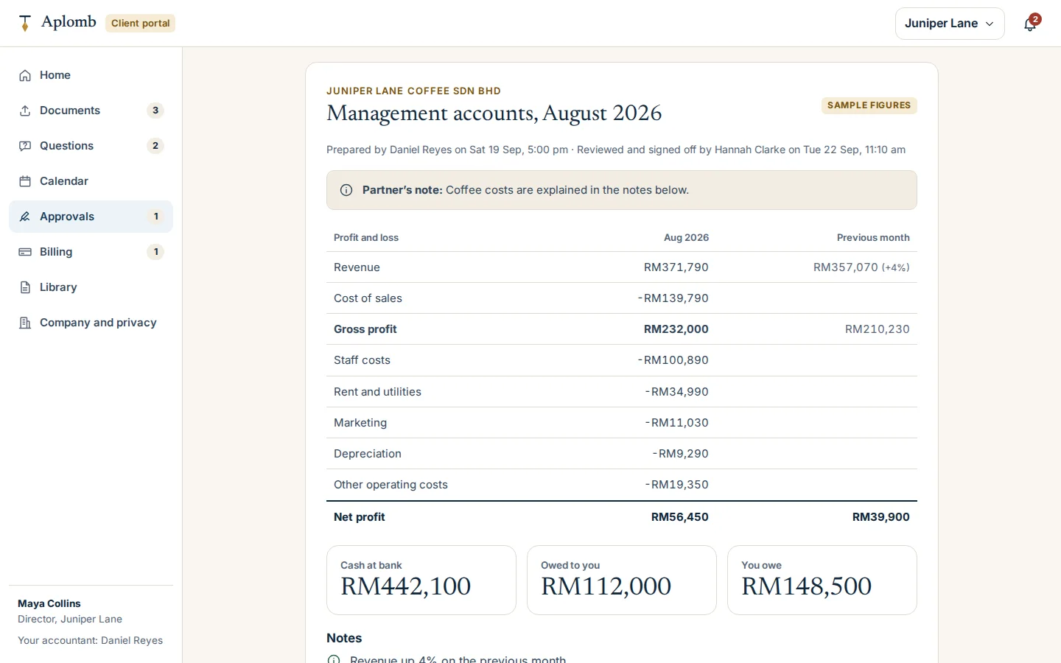Click the Net profit RM56,450 value
The width and height of the screenshot is (1061, 663).
coord(679,517)
